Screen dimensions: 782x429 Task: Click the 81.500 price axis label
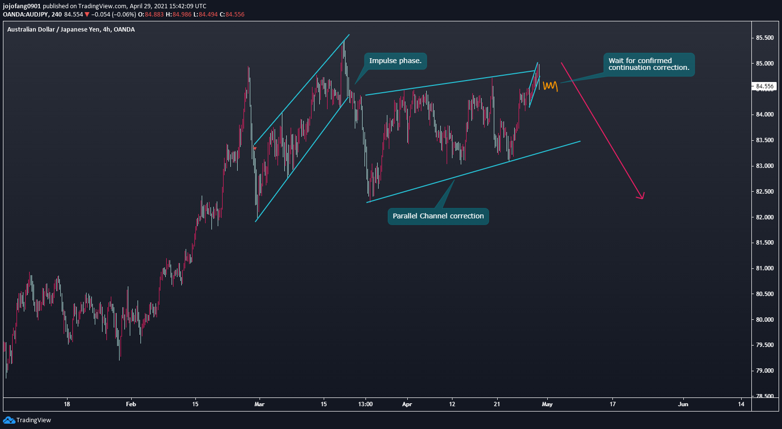(765, 243)
